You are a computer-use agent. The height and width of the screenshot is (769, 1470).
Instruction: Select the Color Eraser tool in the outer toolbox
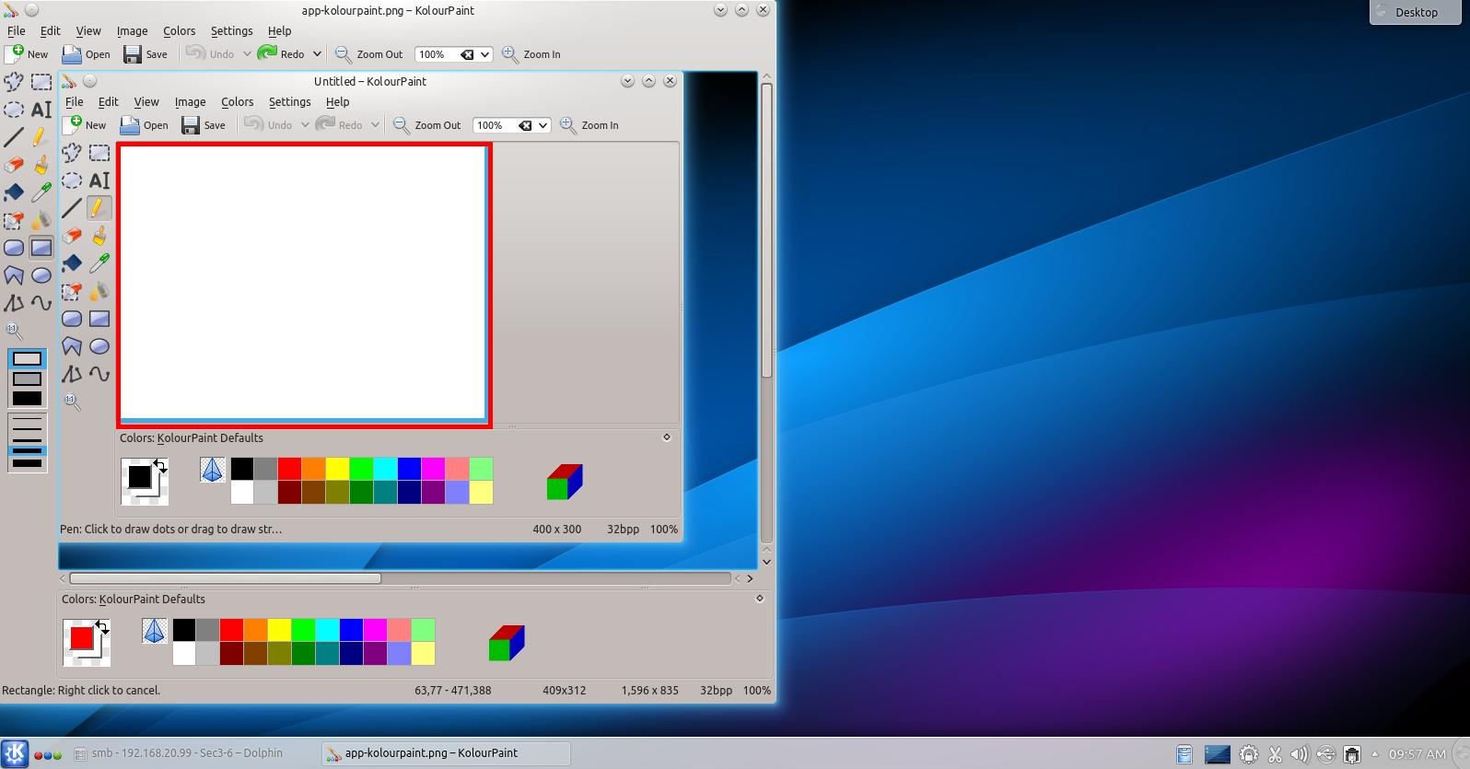14,220
